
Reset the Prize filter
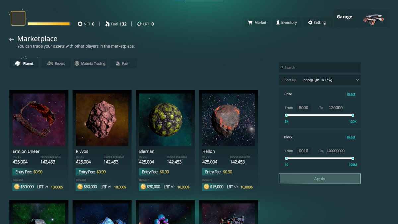coord(351,94)
